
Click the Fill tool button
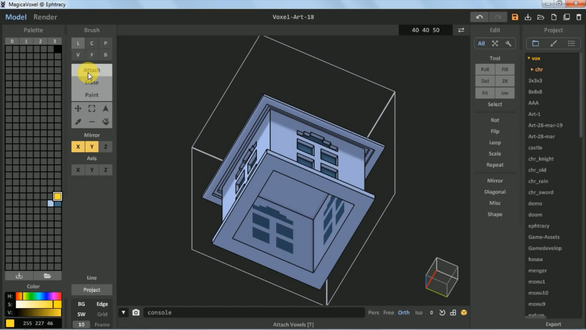pyautogui.click(x=505, y=69)
